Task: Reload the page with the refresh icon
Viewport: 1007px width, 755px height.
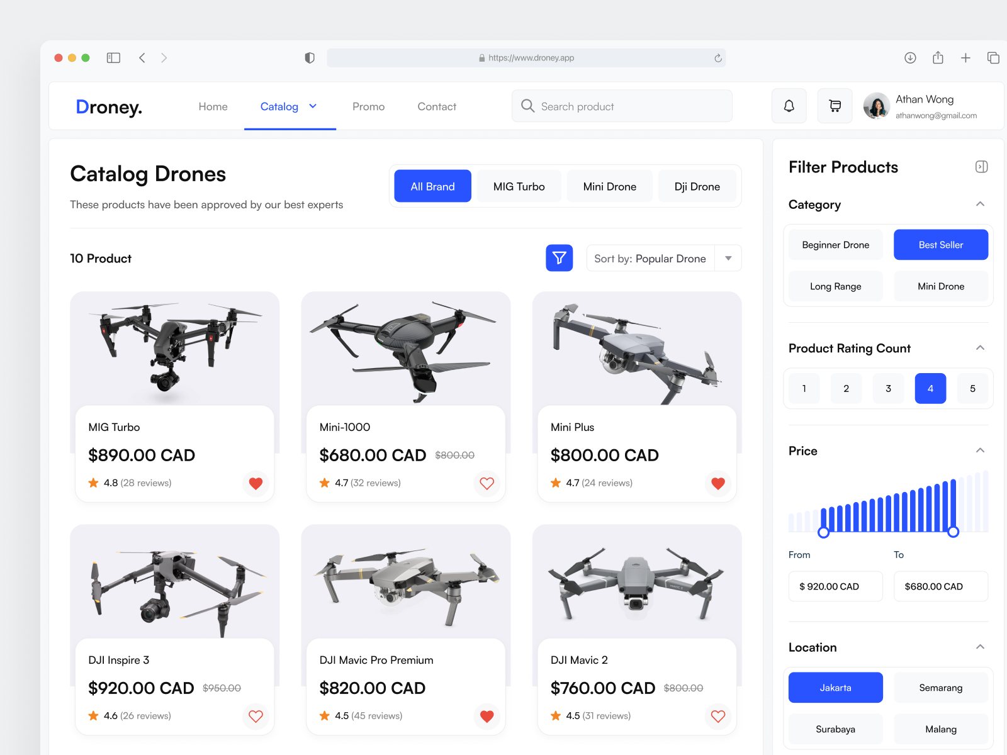Action: pos(717,57)
